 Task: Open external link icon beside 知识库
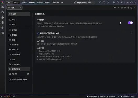28,74
